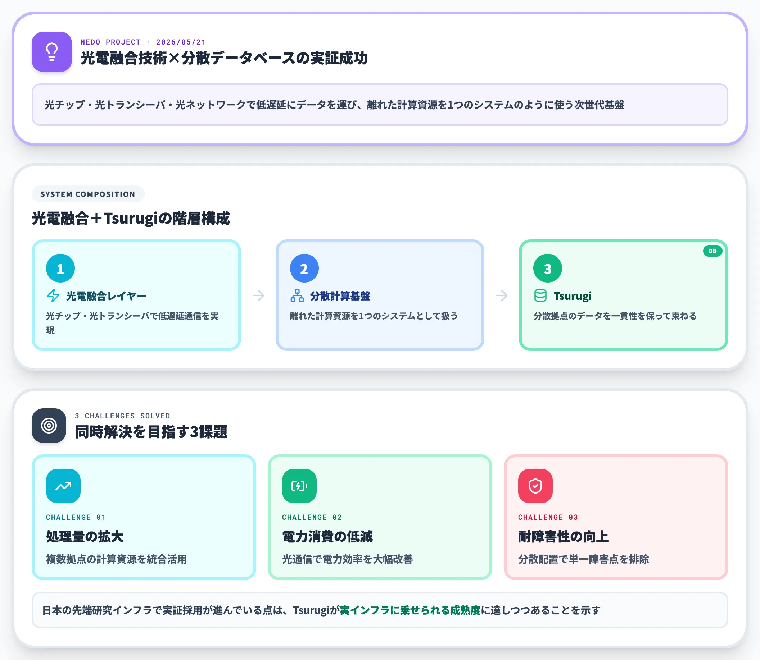Click the heading 光電融合＋Tsurugiの階層構成
760x660 pixels.
(x=131, y=218)
